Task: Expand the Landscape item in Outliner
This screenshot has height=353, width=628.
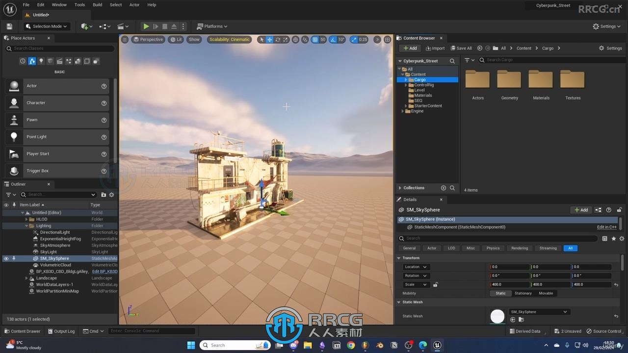Action: (x=26, y=278)
